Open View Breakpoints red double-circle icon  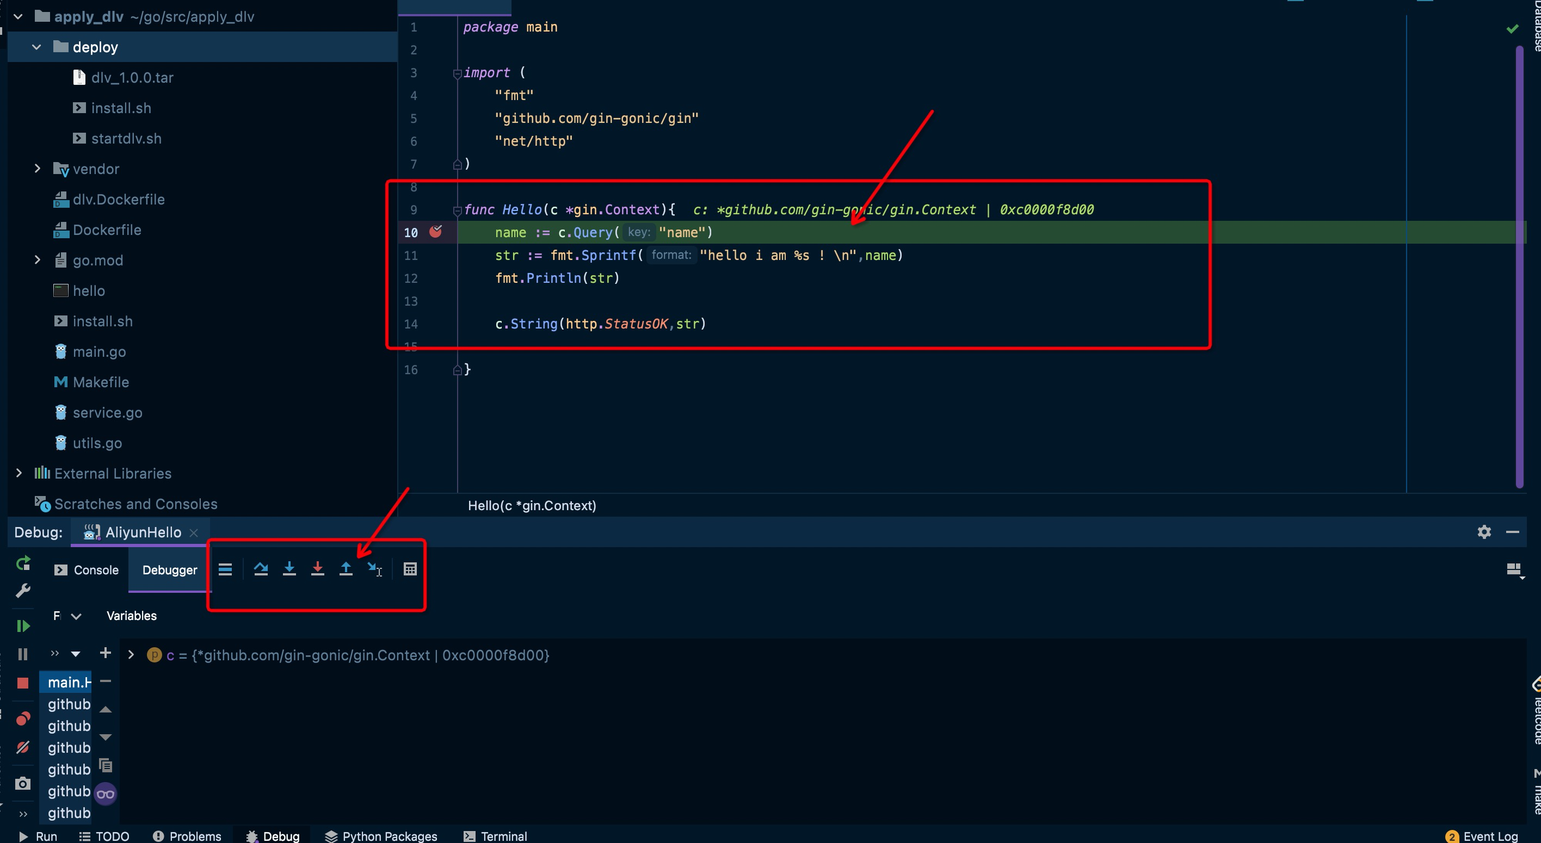point(23,718)
